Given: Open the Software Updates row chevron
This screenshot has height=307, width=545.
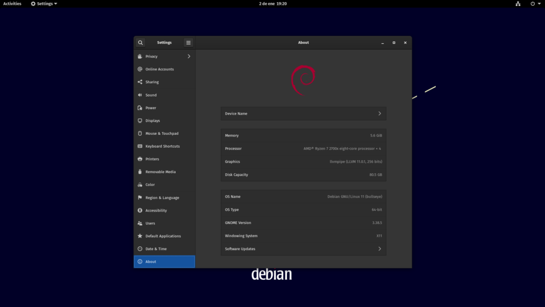Looking at the screenshot, I should (379, 249).
